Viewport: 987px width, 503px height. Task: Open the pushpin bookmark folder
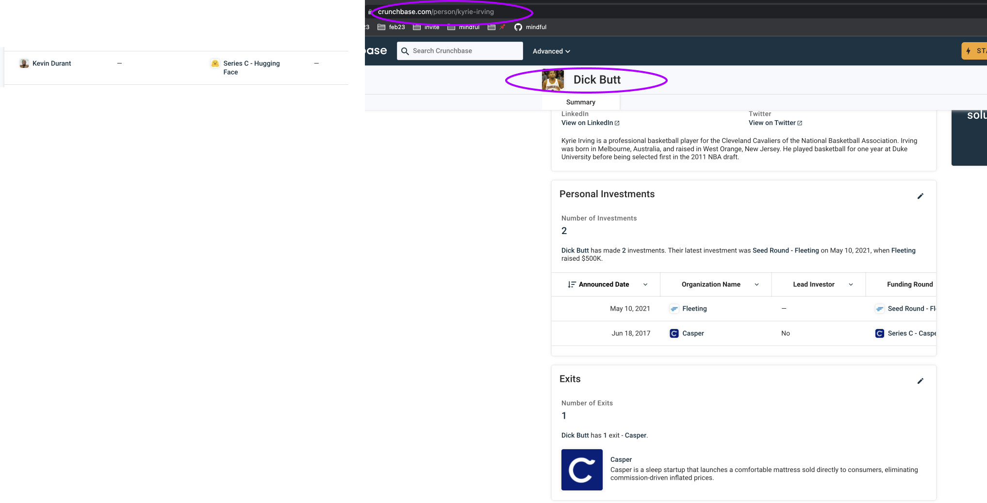click(497, 27)
